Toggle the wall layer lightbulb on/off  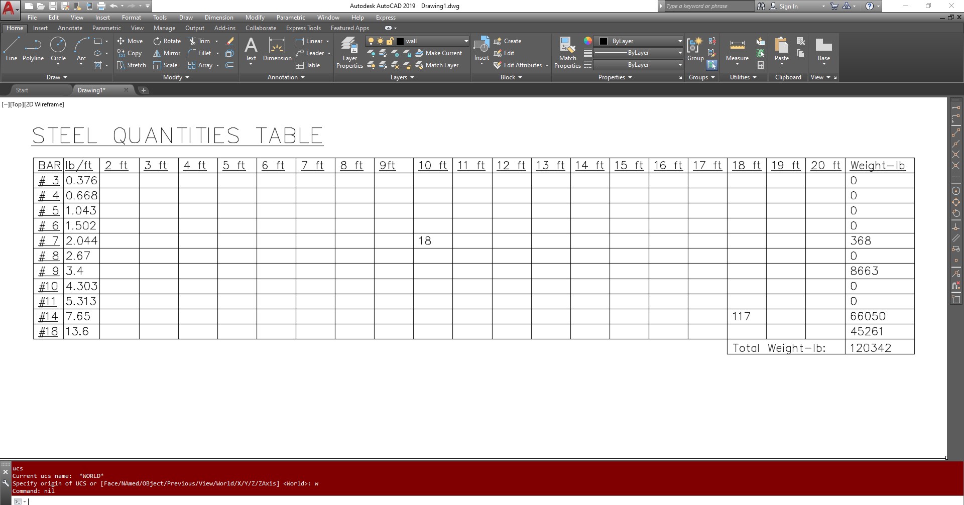pyautogui.click(x=371, y=41)
